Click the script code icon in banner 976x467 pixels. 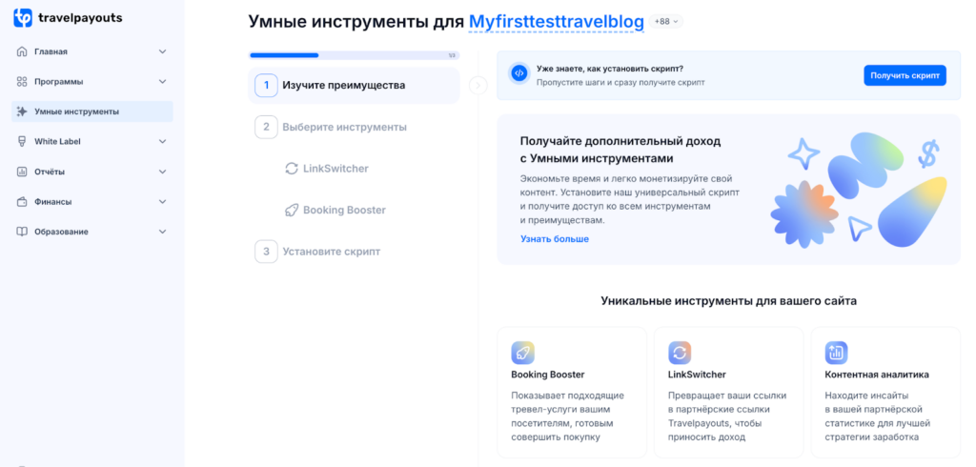point(519,72)
